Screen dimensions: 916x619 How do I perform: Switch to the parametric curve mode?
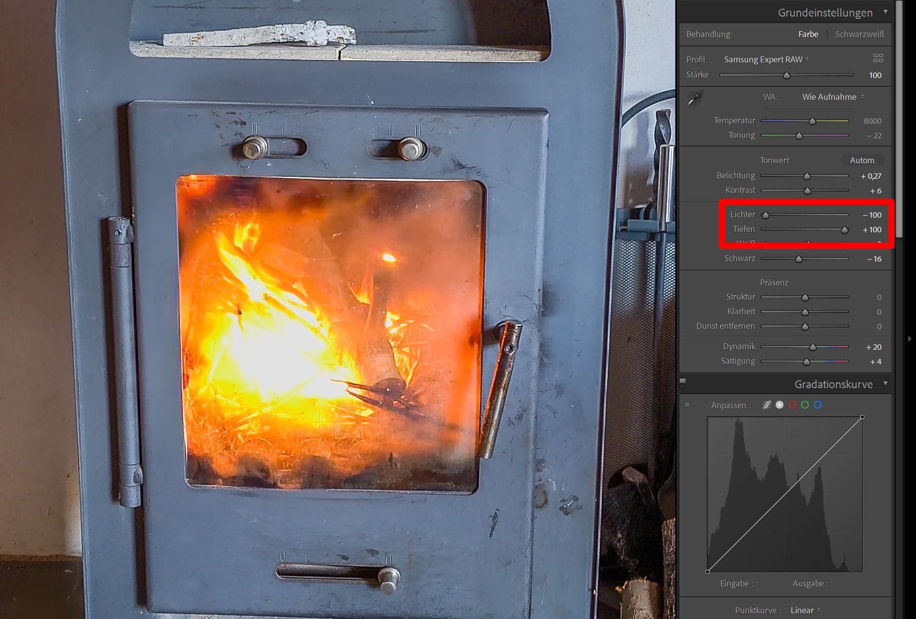point(766,405)
